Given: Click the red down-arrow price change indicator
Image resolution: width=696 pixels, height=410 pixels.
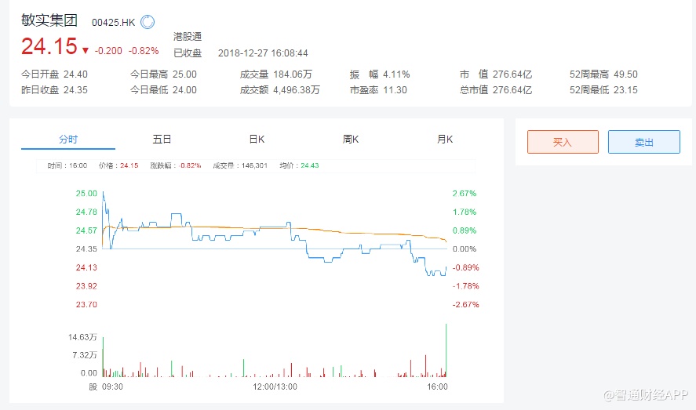Looking at the screenshot, I should click(85, 51).
